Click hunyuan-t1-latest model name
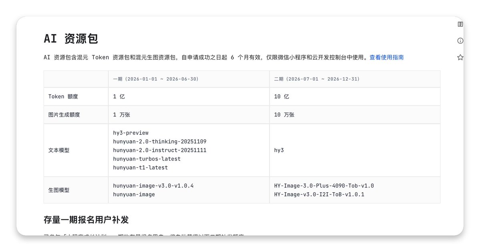Image resolution: width=480 pixels, height=252 pixels. click(140, 167)
